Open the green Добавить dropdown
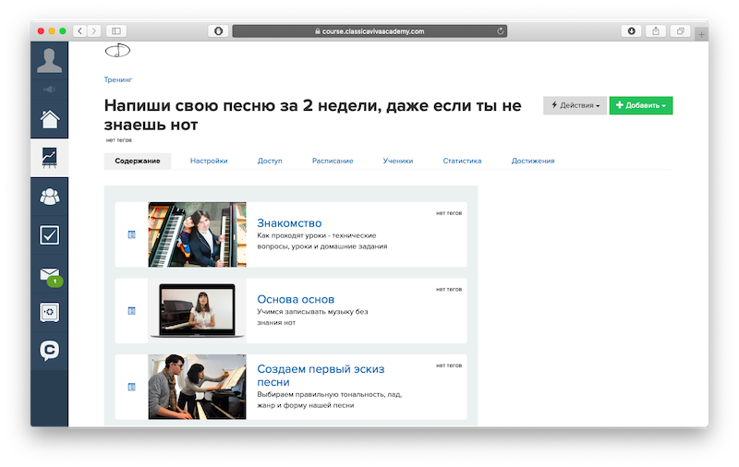The image size is (739, 467). click(640, 105)
